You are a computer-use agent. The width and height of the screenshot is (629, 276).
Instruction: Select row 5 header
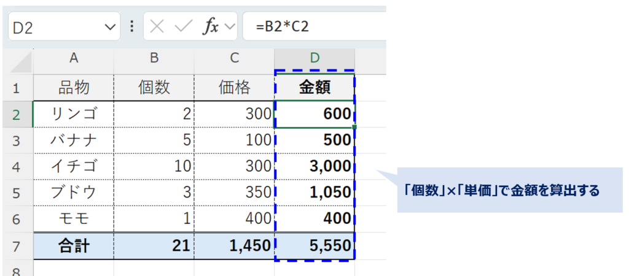18,193
